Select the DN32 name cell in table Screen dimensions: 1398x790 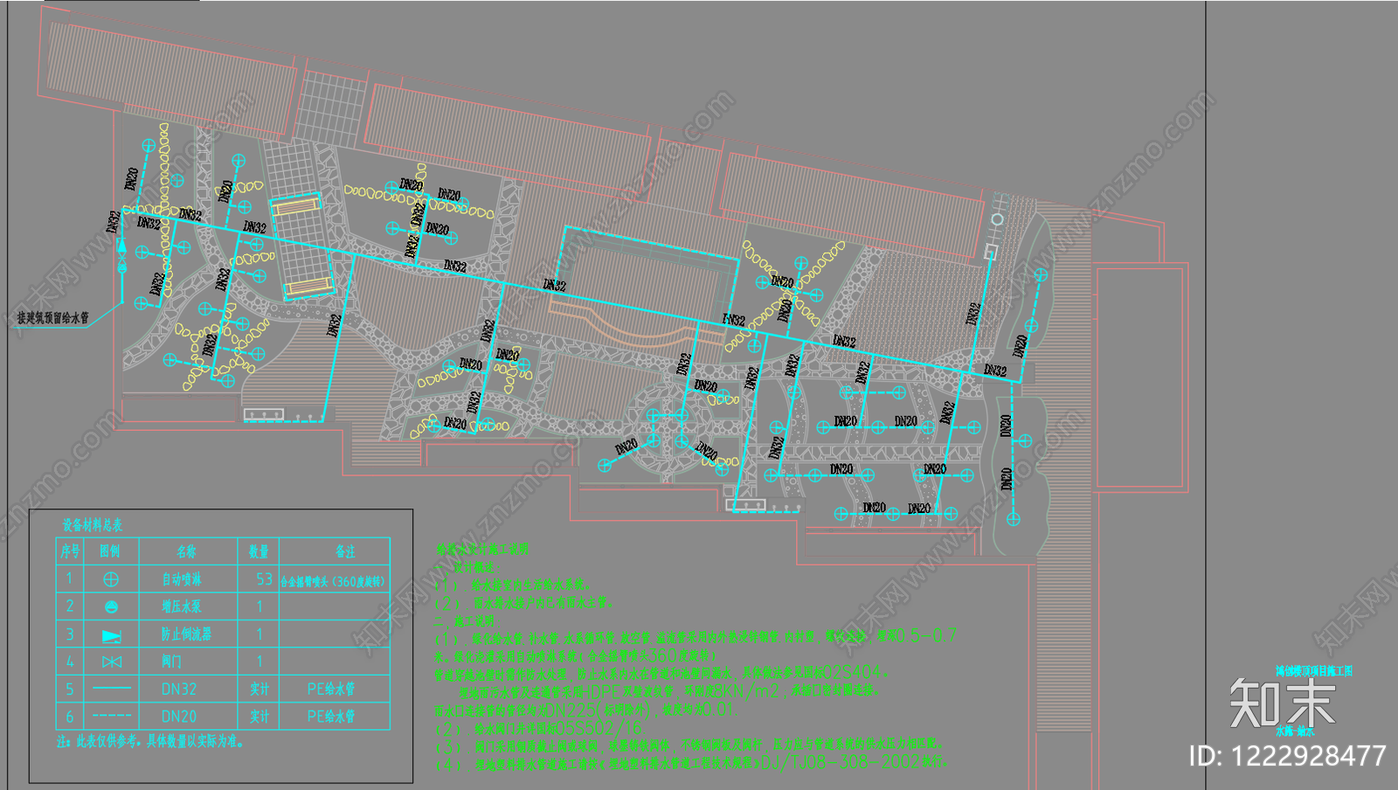tap(179, 690)
